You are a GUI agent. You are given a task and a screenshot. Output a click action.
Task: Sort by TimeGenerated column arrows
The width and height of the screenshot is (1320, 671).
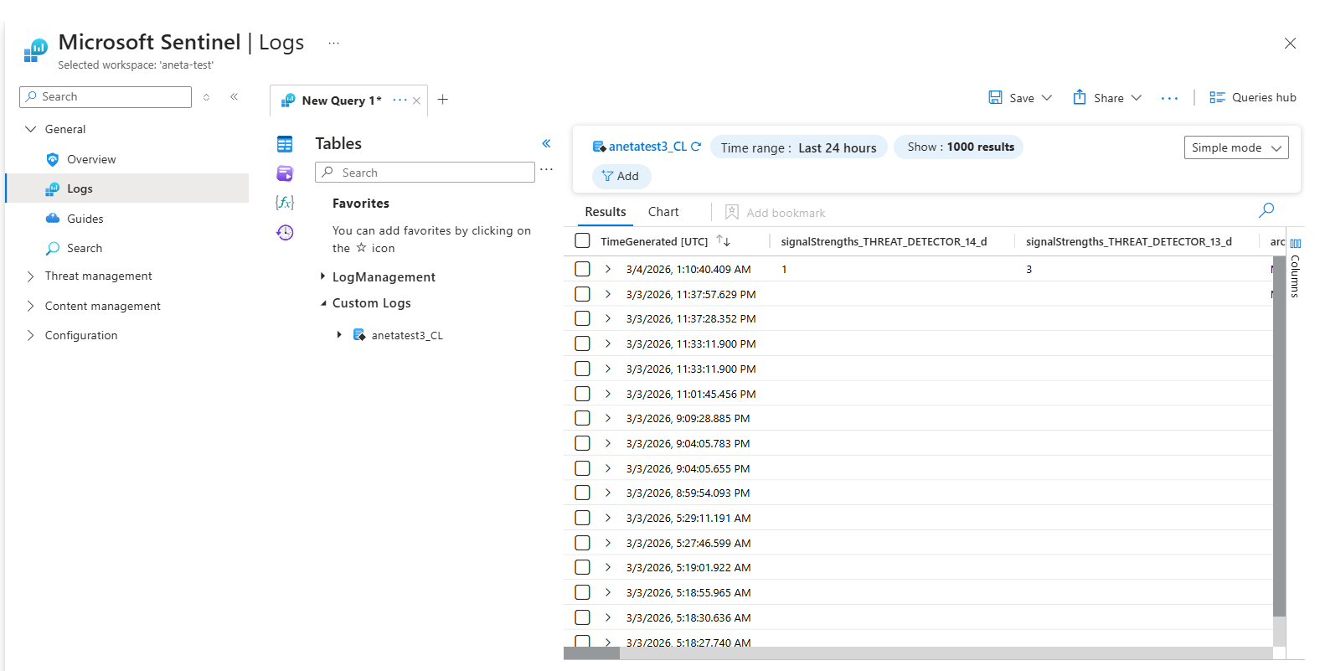tap(724, 240)
